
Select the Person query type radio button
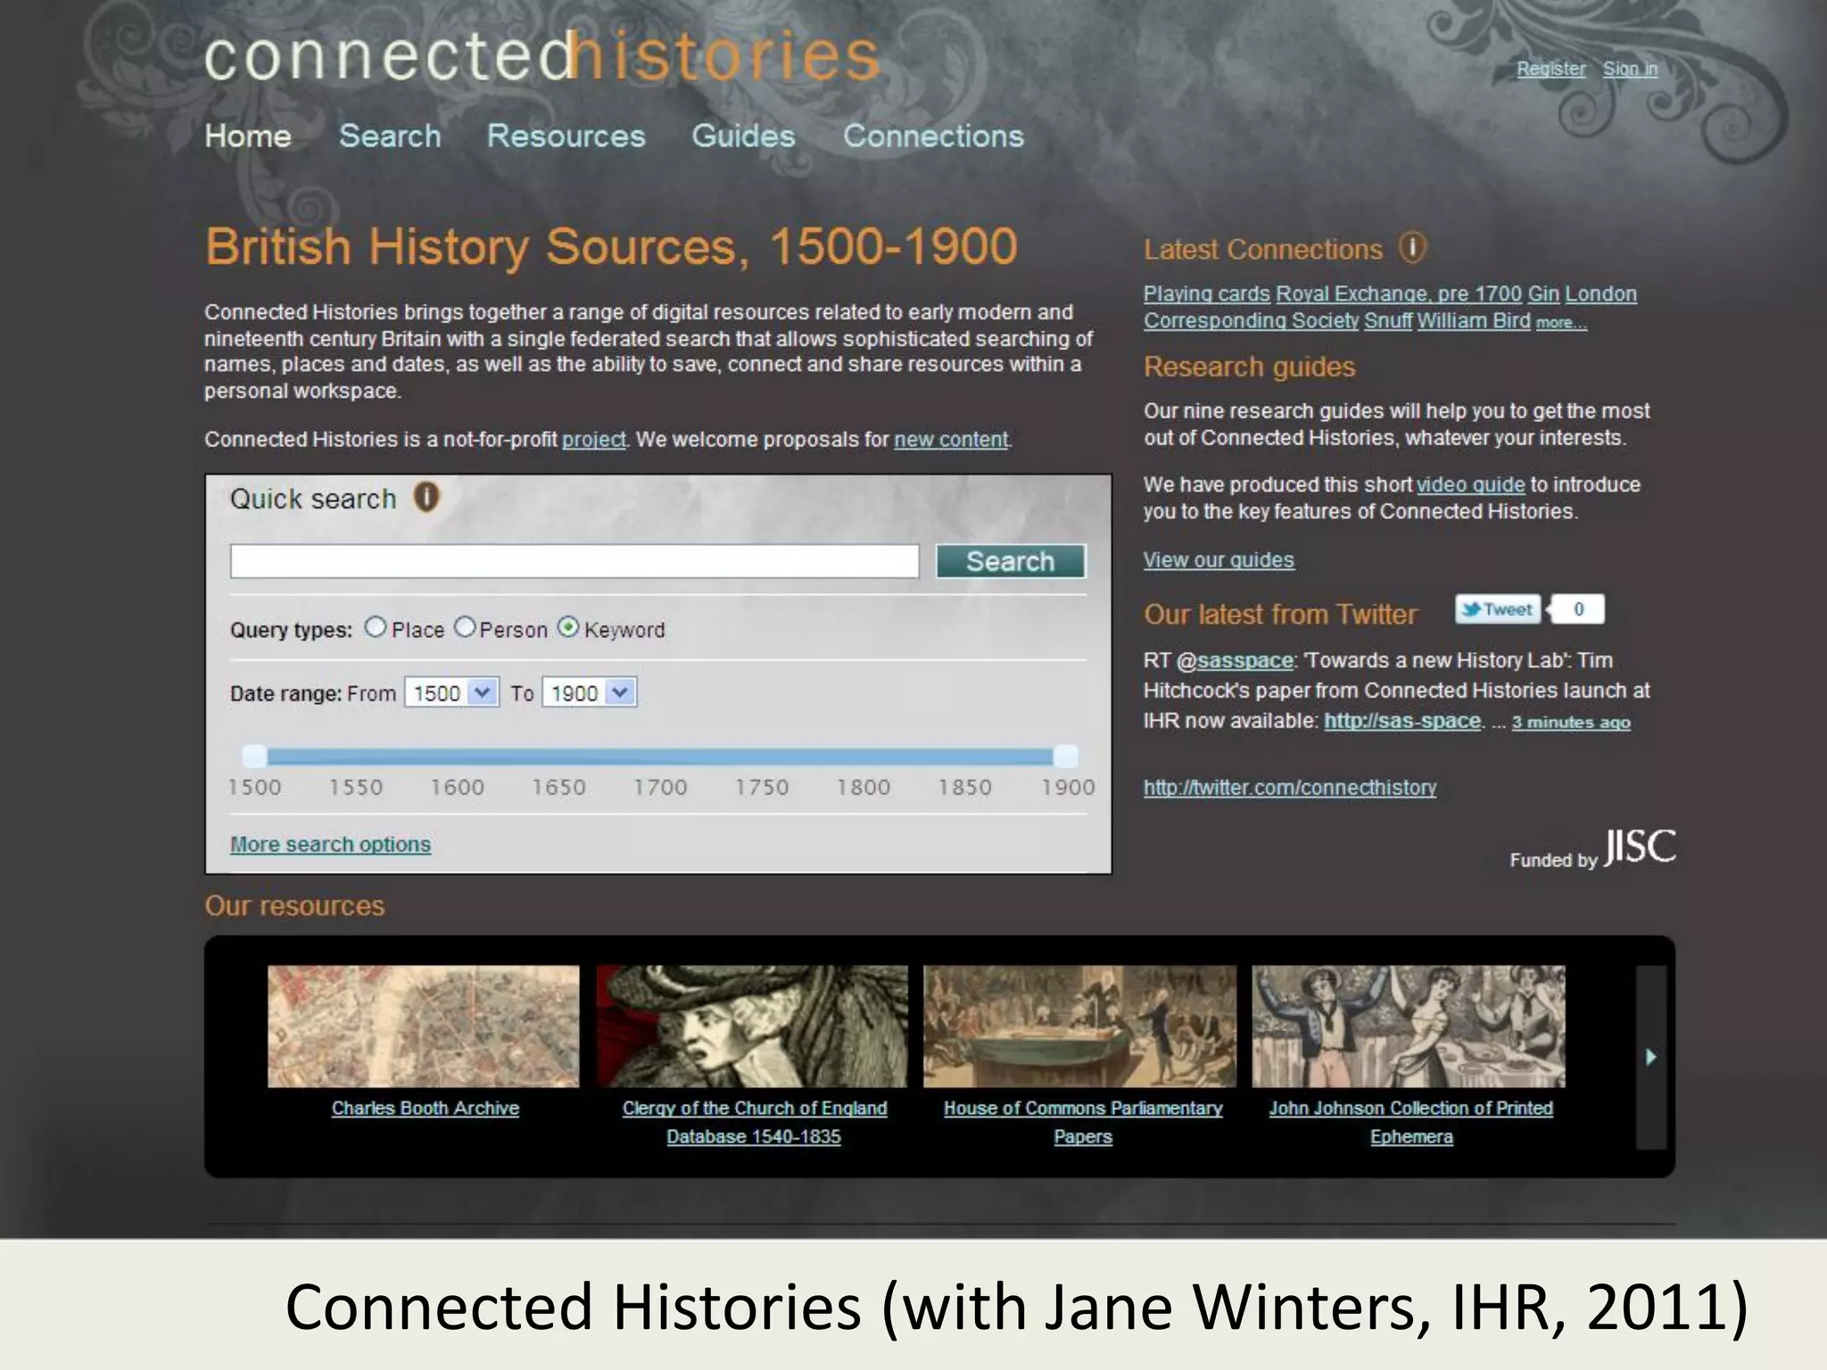coord(465,627)
